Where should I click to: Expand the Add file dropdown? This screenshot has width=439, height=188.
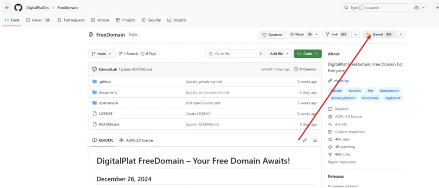pos(279,54)
